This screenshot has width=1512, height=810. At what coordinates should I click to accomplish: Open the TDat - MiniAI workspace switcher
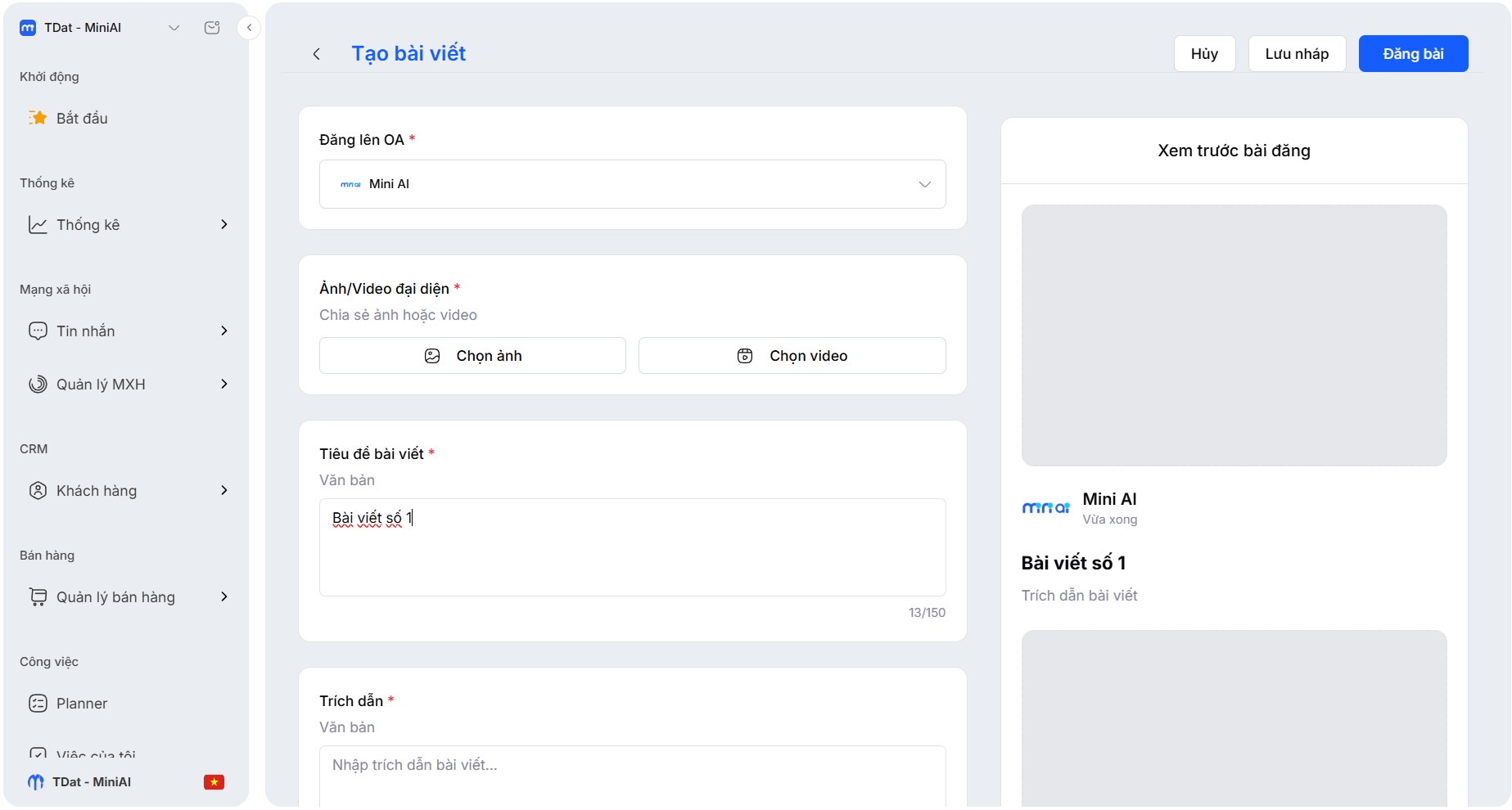(99, 28)
